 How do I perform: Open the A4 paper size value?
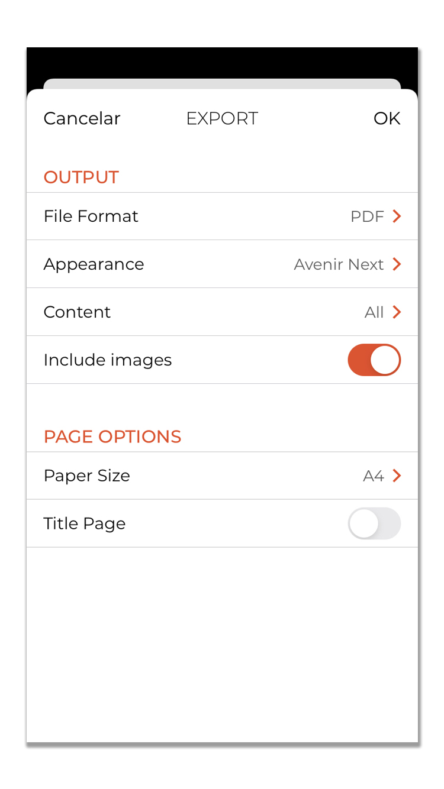click(374, 476)
